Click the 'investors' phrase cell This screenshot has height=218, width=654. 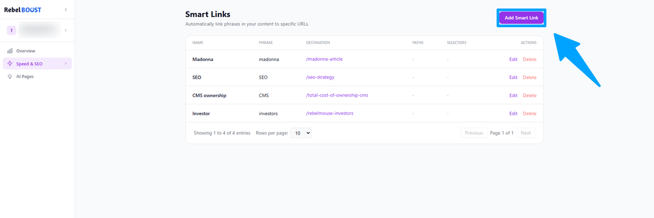pyautogui.click(x=269, y=113)
